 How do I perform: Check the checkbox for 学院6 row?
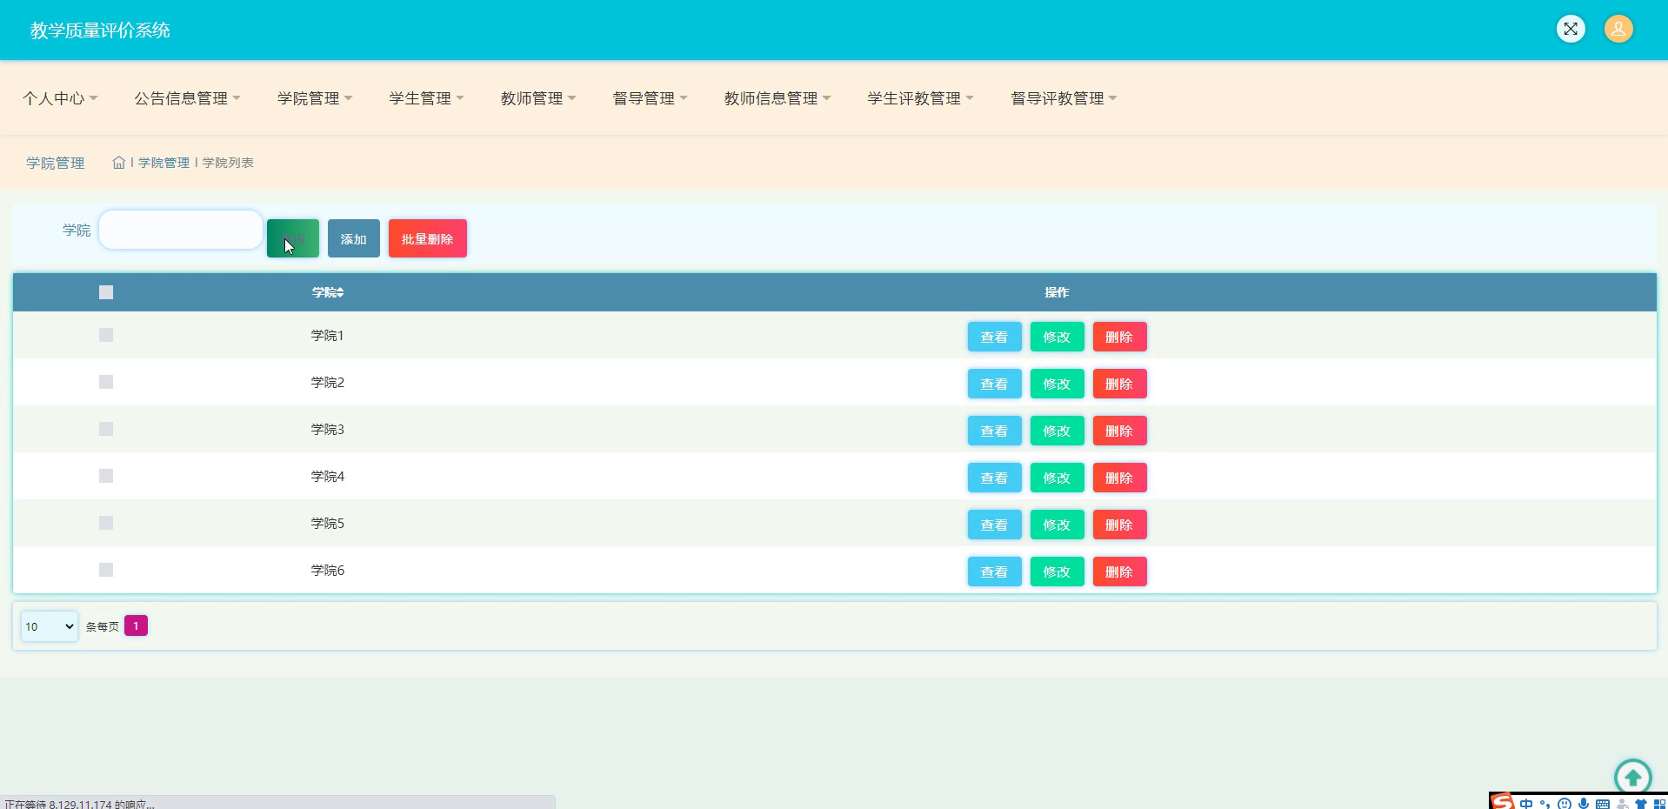click(106, 570)
